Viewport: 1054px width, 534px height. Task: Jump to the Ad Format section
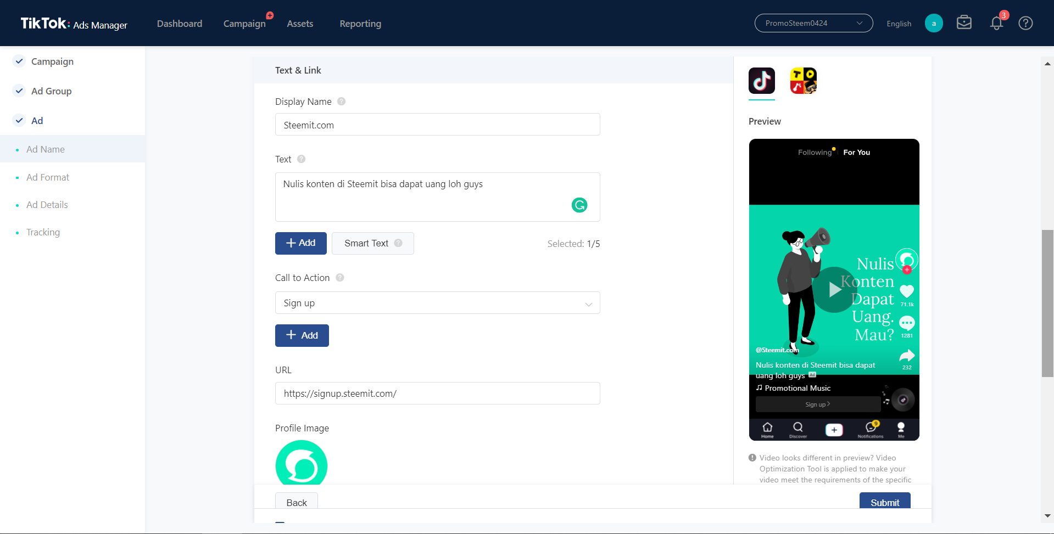(48, 177)
